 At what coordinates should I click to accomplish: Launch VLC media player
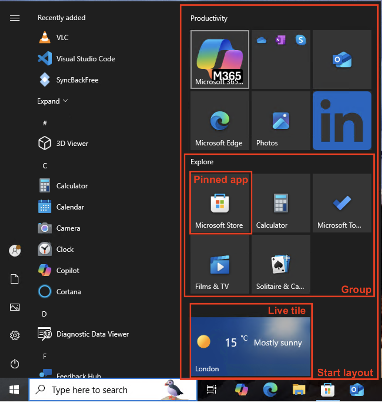pyautogui.click(x=62, y=37)
